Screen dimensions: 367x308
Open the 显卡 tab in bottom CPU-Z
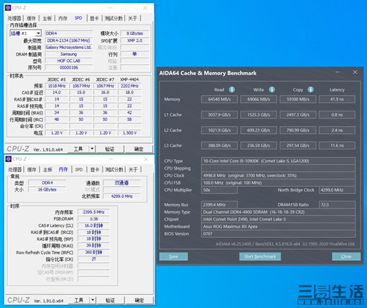(x=95, y=170)
